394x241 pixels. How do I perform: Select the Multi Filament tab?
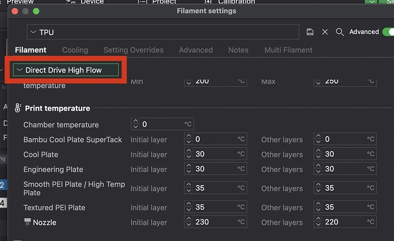click(x=288, y=50)
